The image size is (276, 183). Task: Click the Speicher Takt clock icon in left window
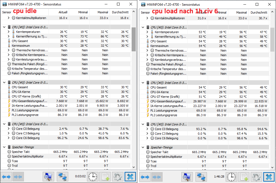pyautogui.click(x=9, y=152)
